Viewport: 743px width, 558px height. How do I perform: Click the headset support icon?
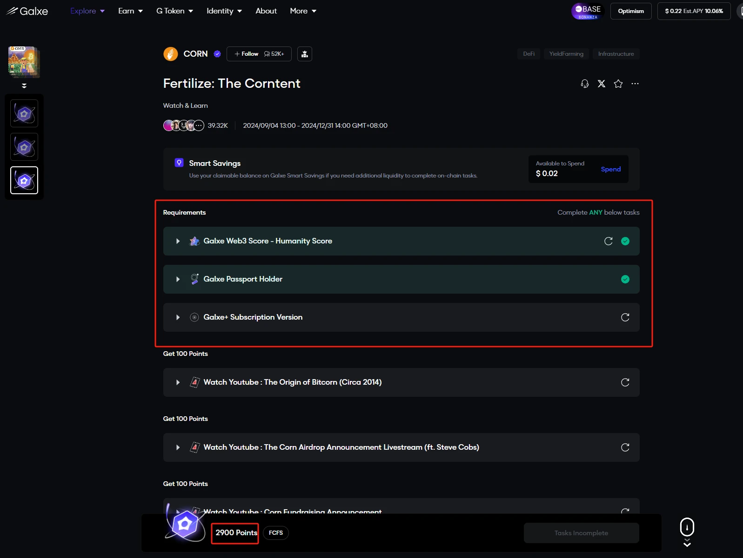click(x=585, y=84)
